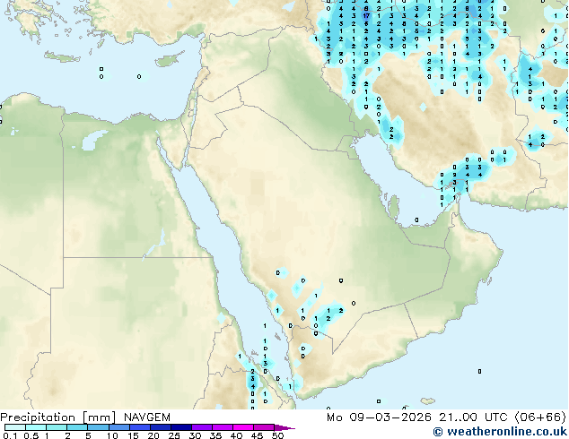569x439 pixels.
Task: Click the above-50 arrow tip of legend
Action: (x=284, y=427)
